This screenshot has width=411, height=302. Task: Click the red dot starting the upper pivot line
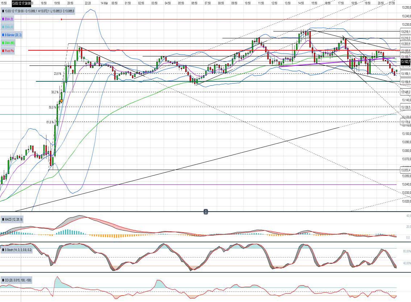point(61,19)
